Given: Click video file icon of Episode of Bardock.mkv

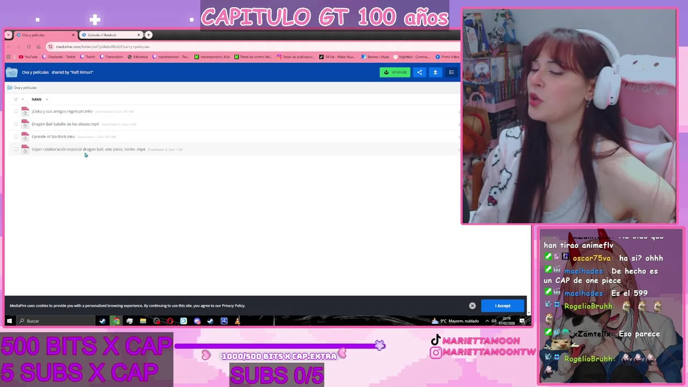Looking at the screenshot, I should tap(25, 137).
